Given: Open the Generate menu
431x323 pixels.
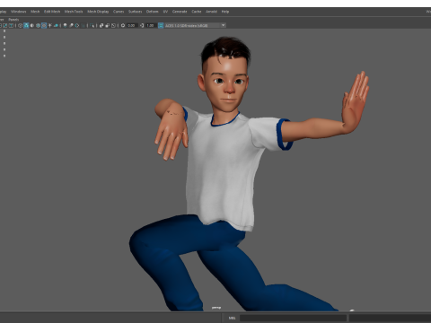Looking at the screenshot, I should pos(180,12).
